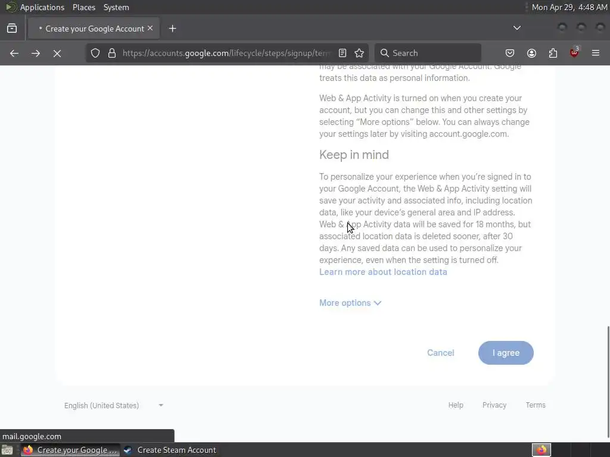Screen dimensions: 610x457
Task: Select the Create your Google Account tab
Action: pos(94,29)
